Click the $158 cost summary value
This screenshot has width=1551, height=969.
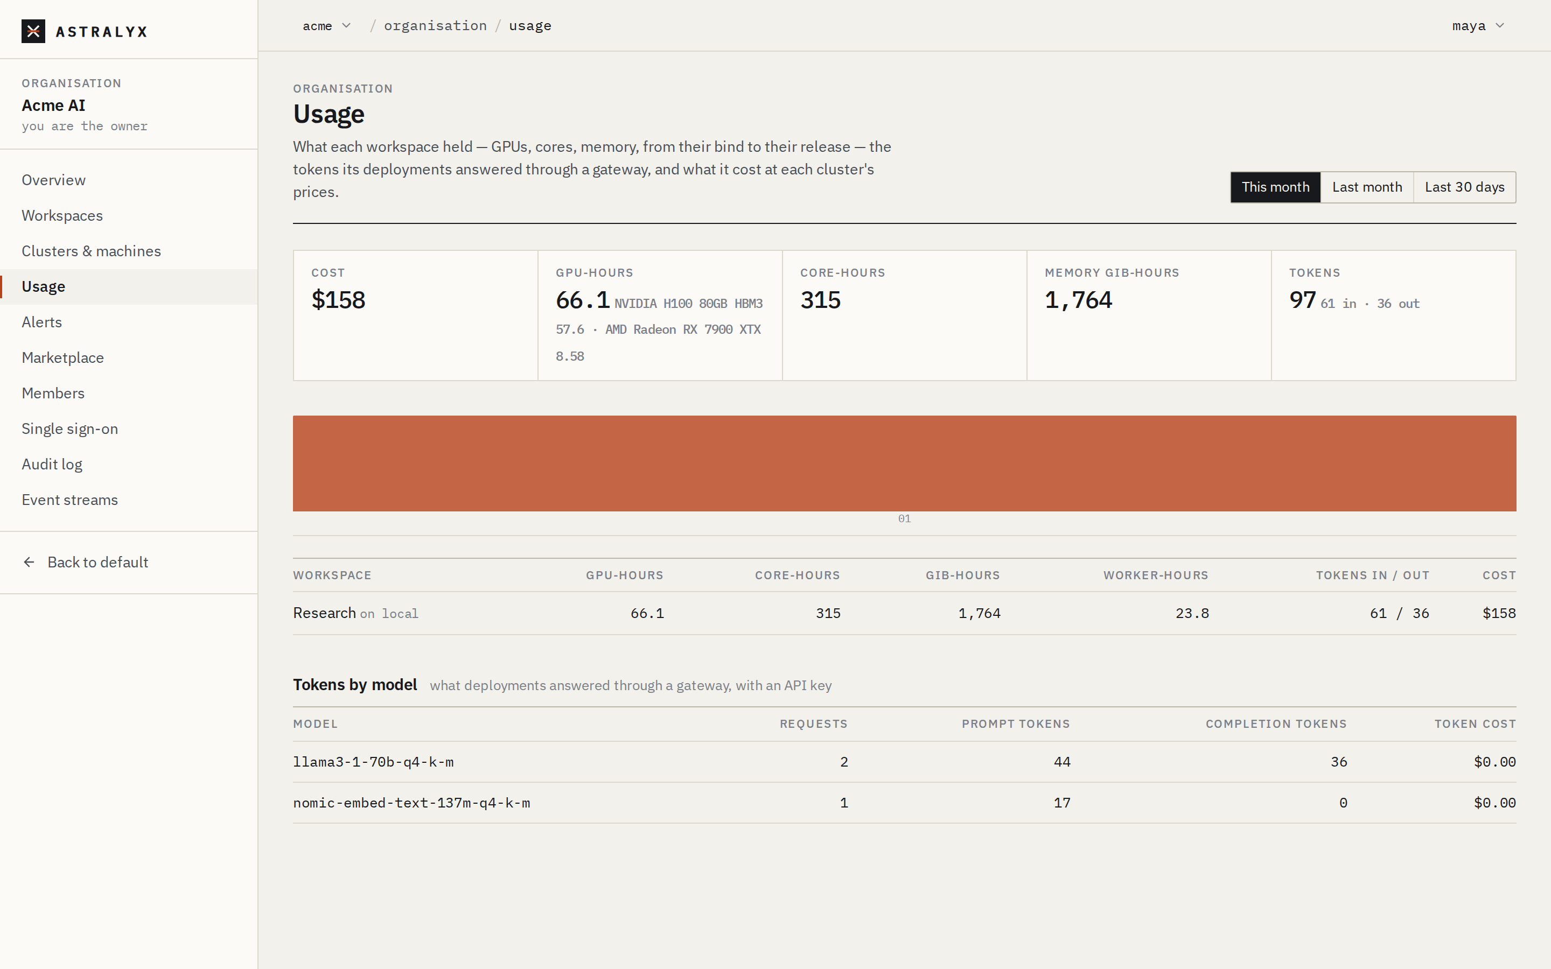point(338,300)
